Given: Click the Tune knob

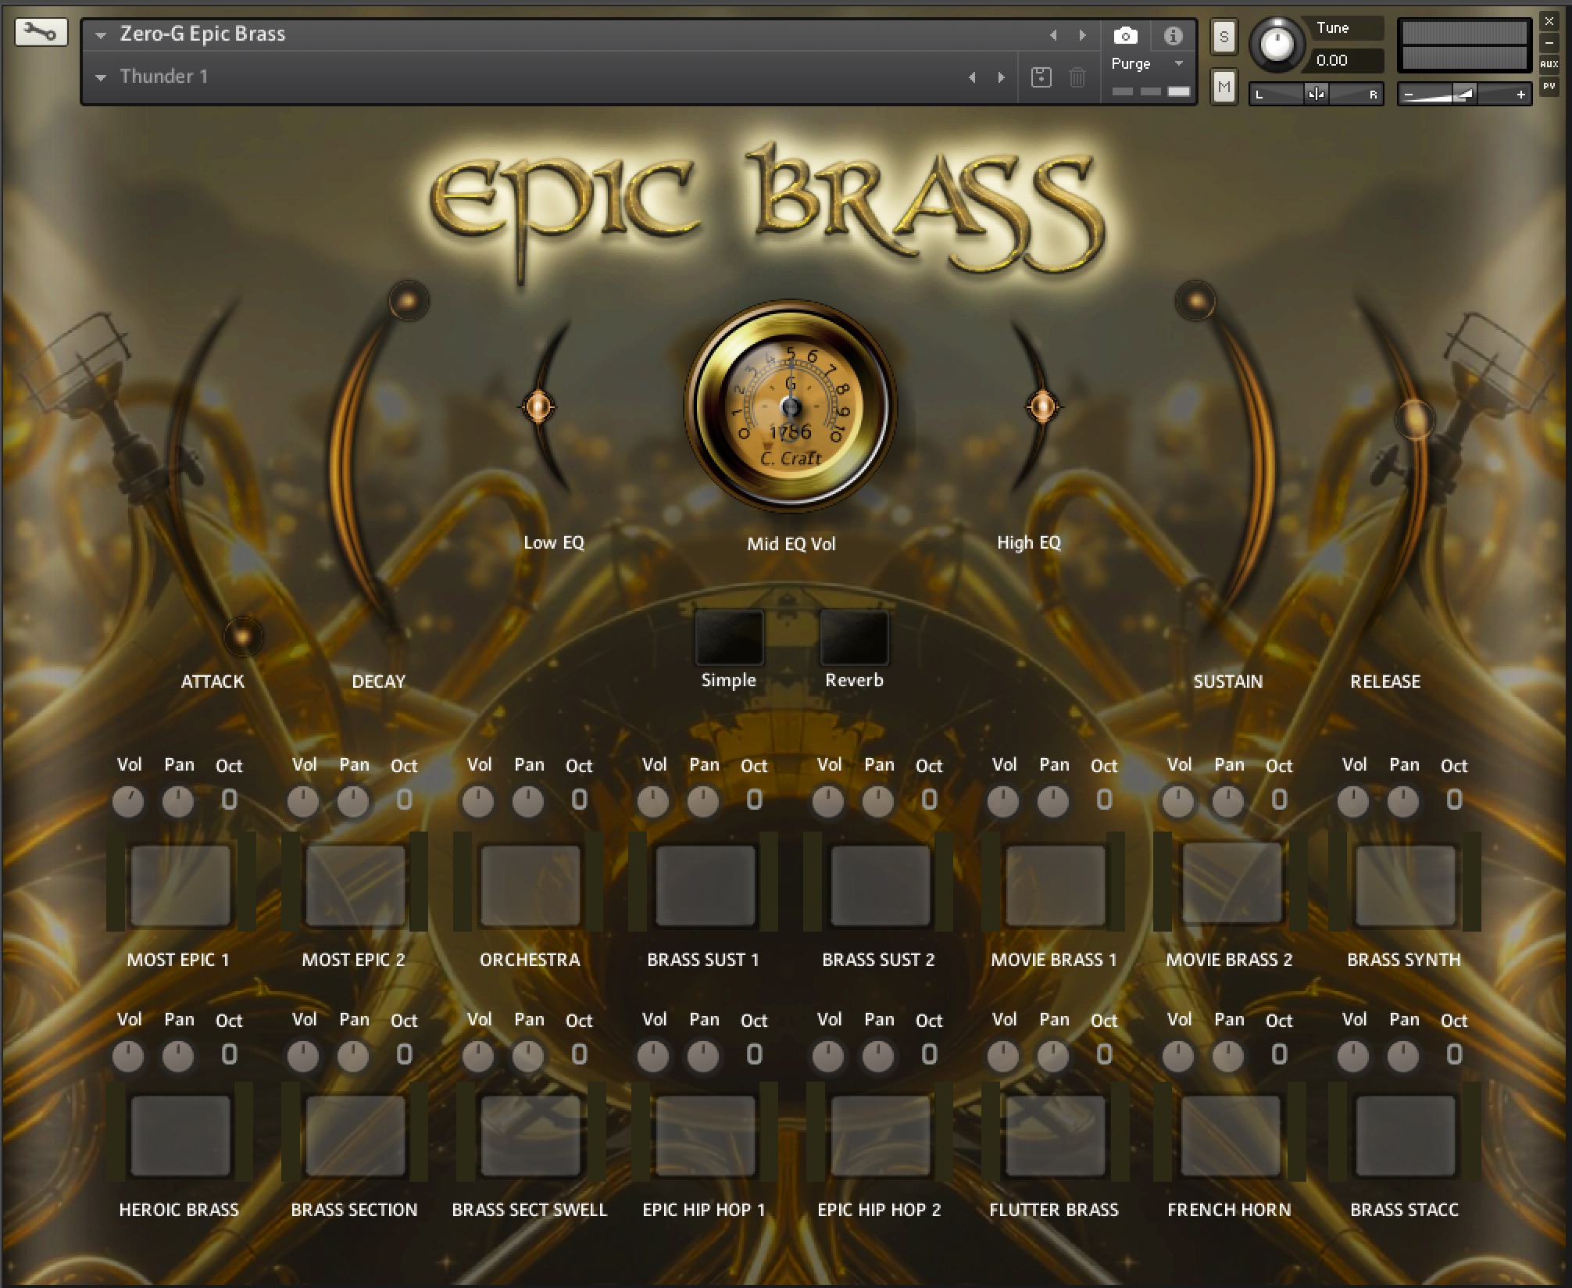Looking at the screenshot, I should point(1277,45).
